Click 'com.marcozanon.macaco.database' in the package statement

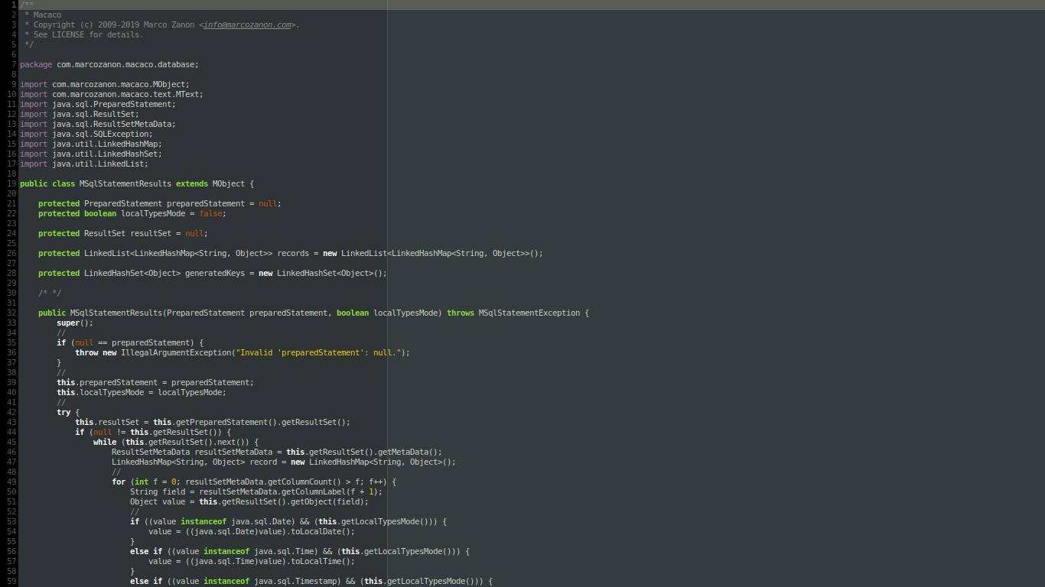point(125,64)
